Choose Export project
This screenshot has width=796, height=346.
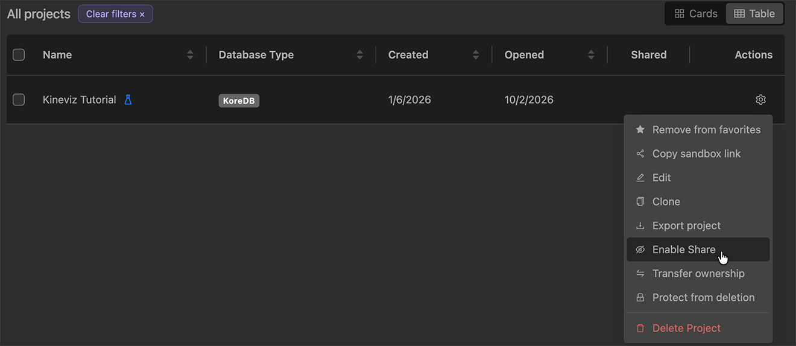(698, 225)
